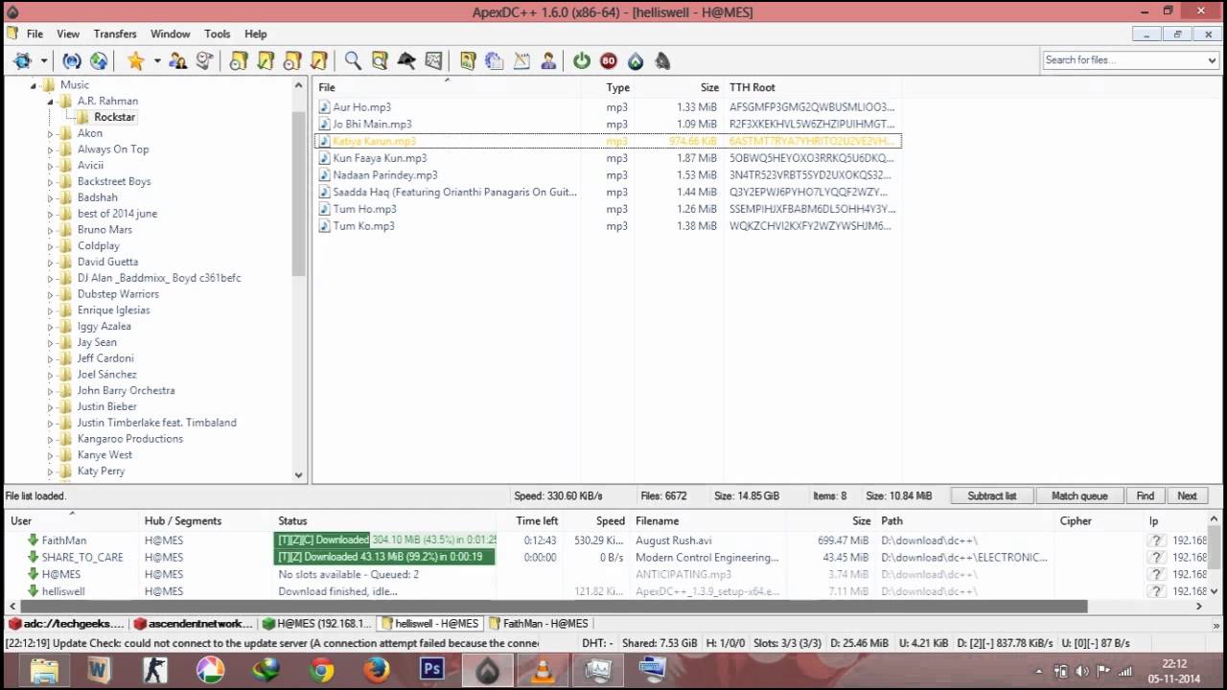The height and width of the screenshot is (690, 1227).
Task: Open Microsoft Word from the taskbar
Action: [x=99, y=669]
